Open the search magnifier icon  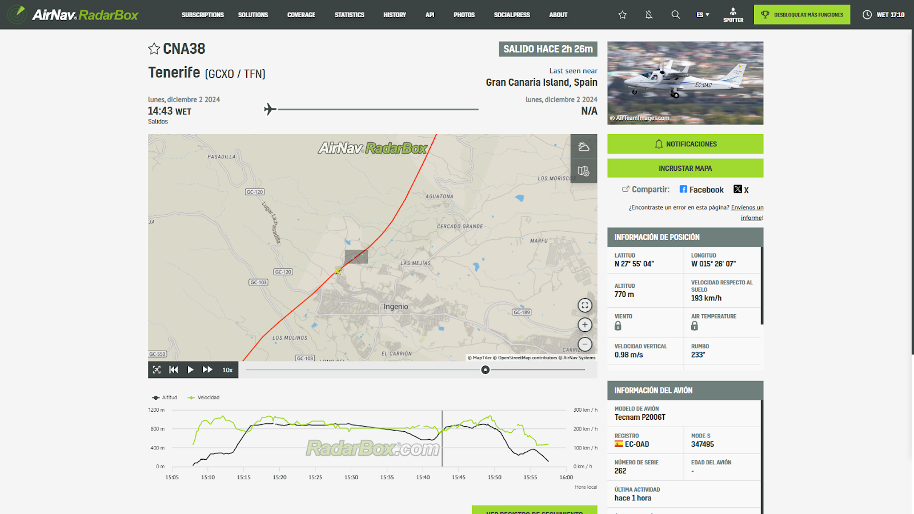[676, 15]
